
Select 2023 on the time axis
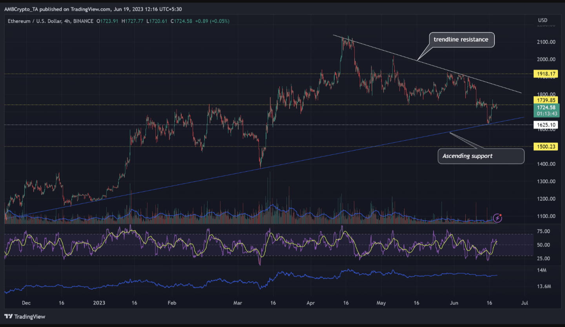point(99,303)
